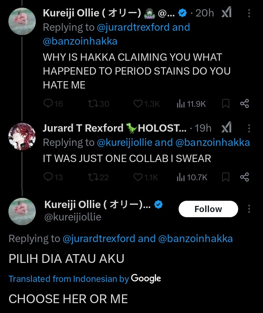Like Ollie's tweet with 1.3K likes

click(138, 104)
